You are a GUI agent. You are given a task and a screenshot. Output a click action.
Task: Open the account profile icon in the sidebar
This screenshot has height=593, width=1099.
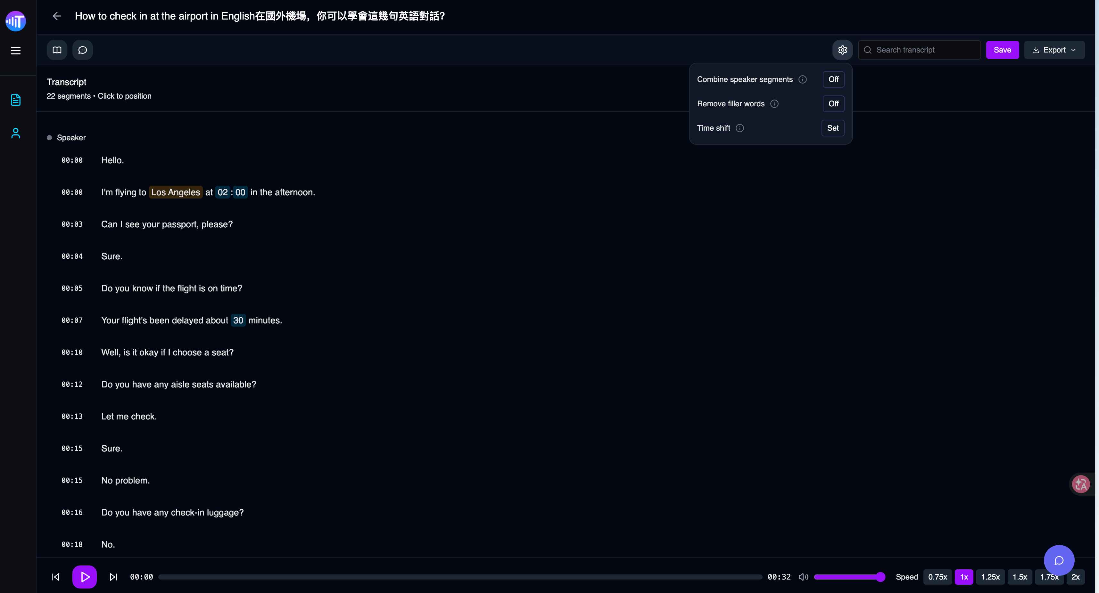click(16, 134)
